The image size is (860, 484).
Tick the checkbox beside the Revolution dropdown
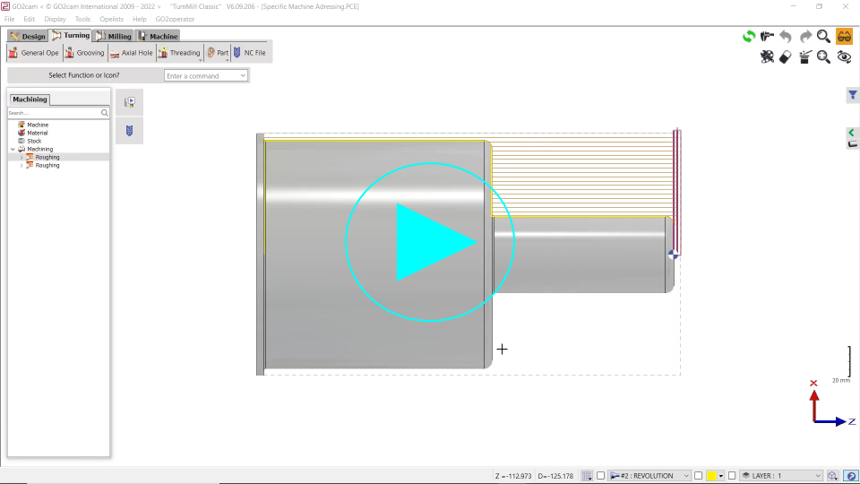[601, 476]
